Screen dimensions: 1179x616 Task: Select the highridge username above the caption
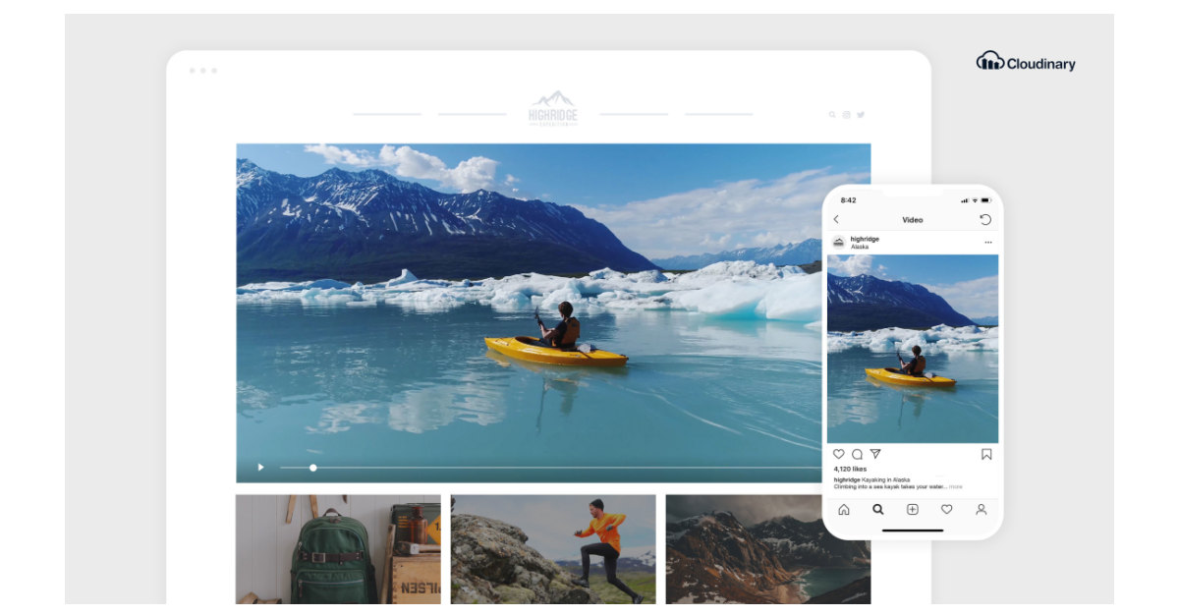pos(847,479)
